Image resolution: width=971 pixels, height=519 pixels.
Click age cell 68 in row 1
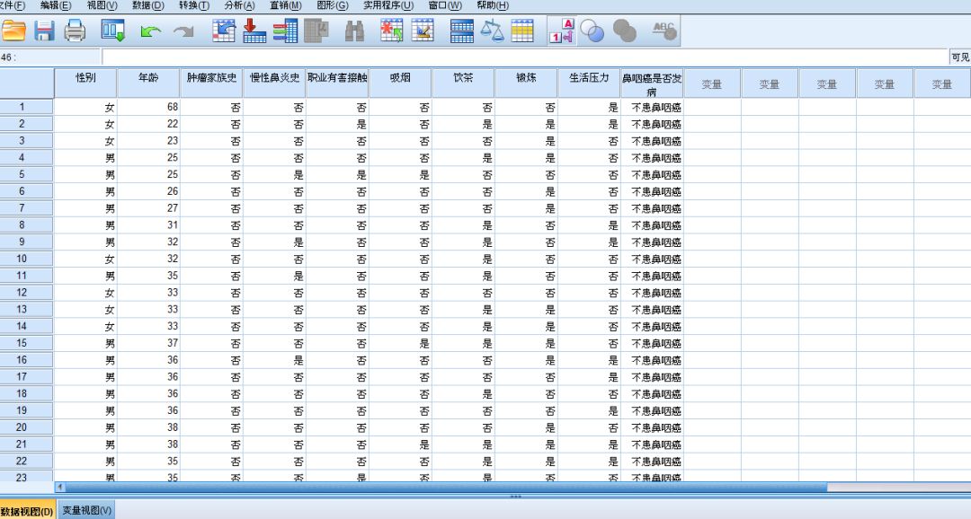[148, 107]
